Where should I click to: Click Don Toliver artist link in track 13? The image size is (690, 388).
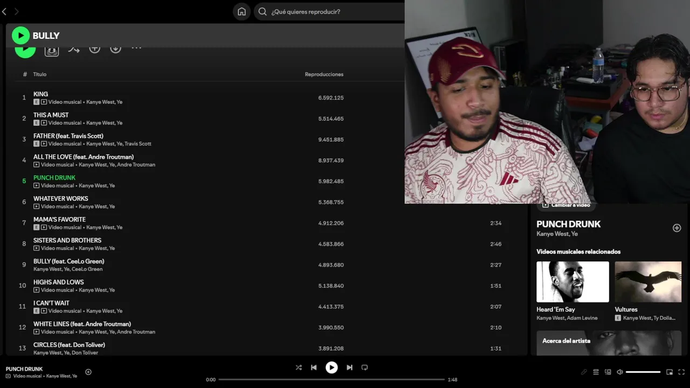point(85,352)
